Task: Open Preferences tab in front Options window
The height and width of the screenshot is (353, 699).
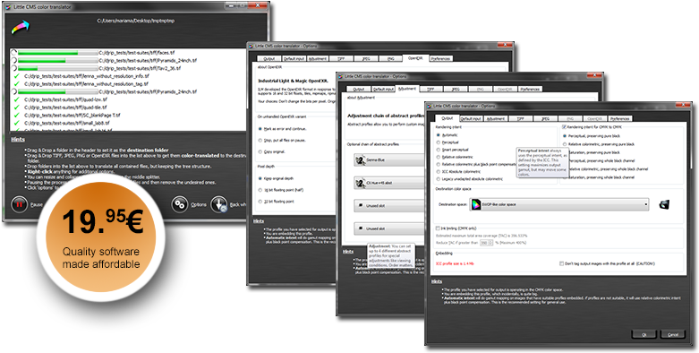Action: 620,119
